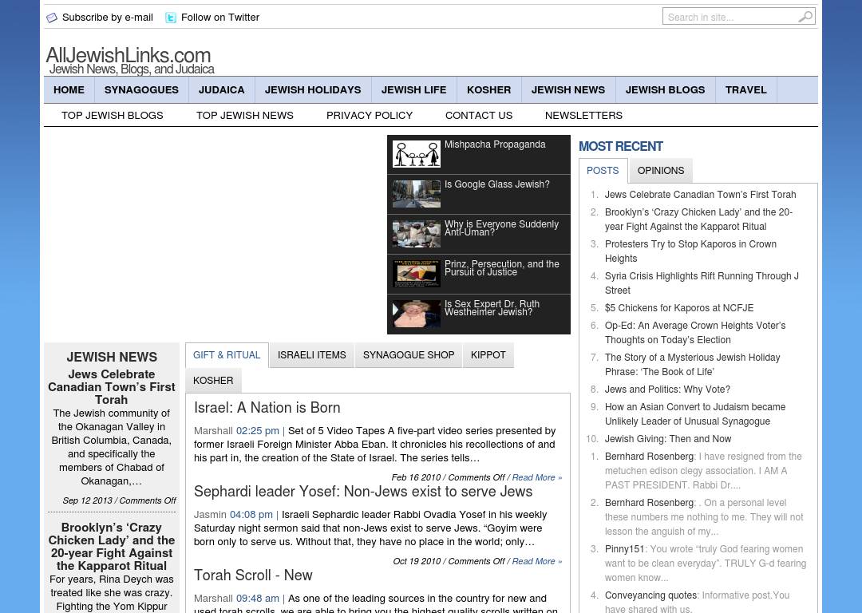Open the Mishpacha Propaganda headline
The width and height of the screenshot is (862, 613).
(x=495, y=144)
